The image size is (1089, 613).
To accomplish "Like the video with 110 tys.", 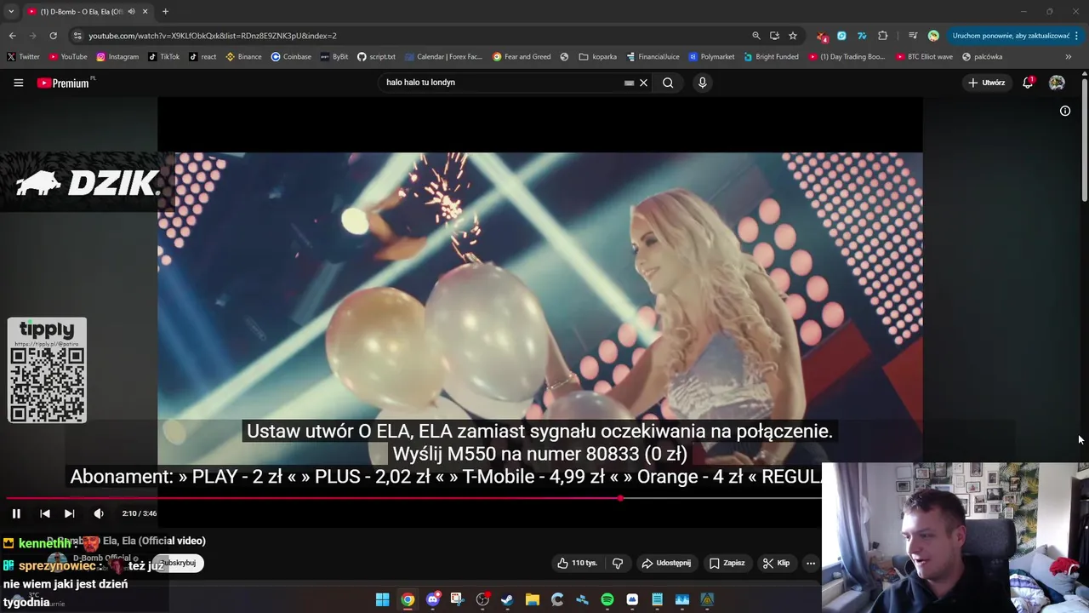I will click(x=578, y=563).
